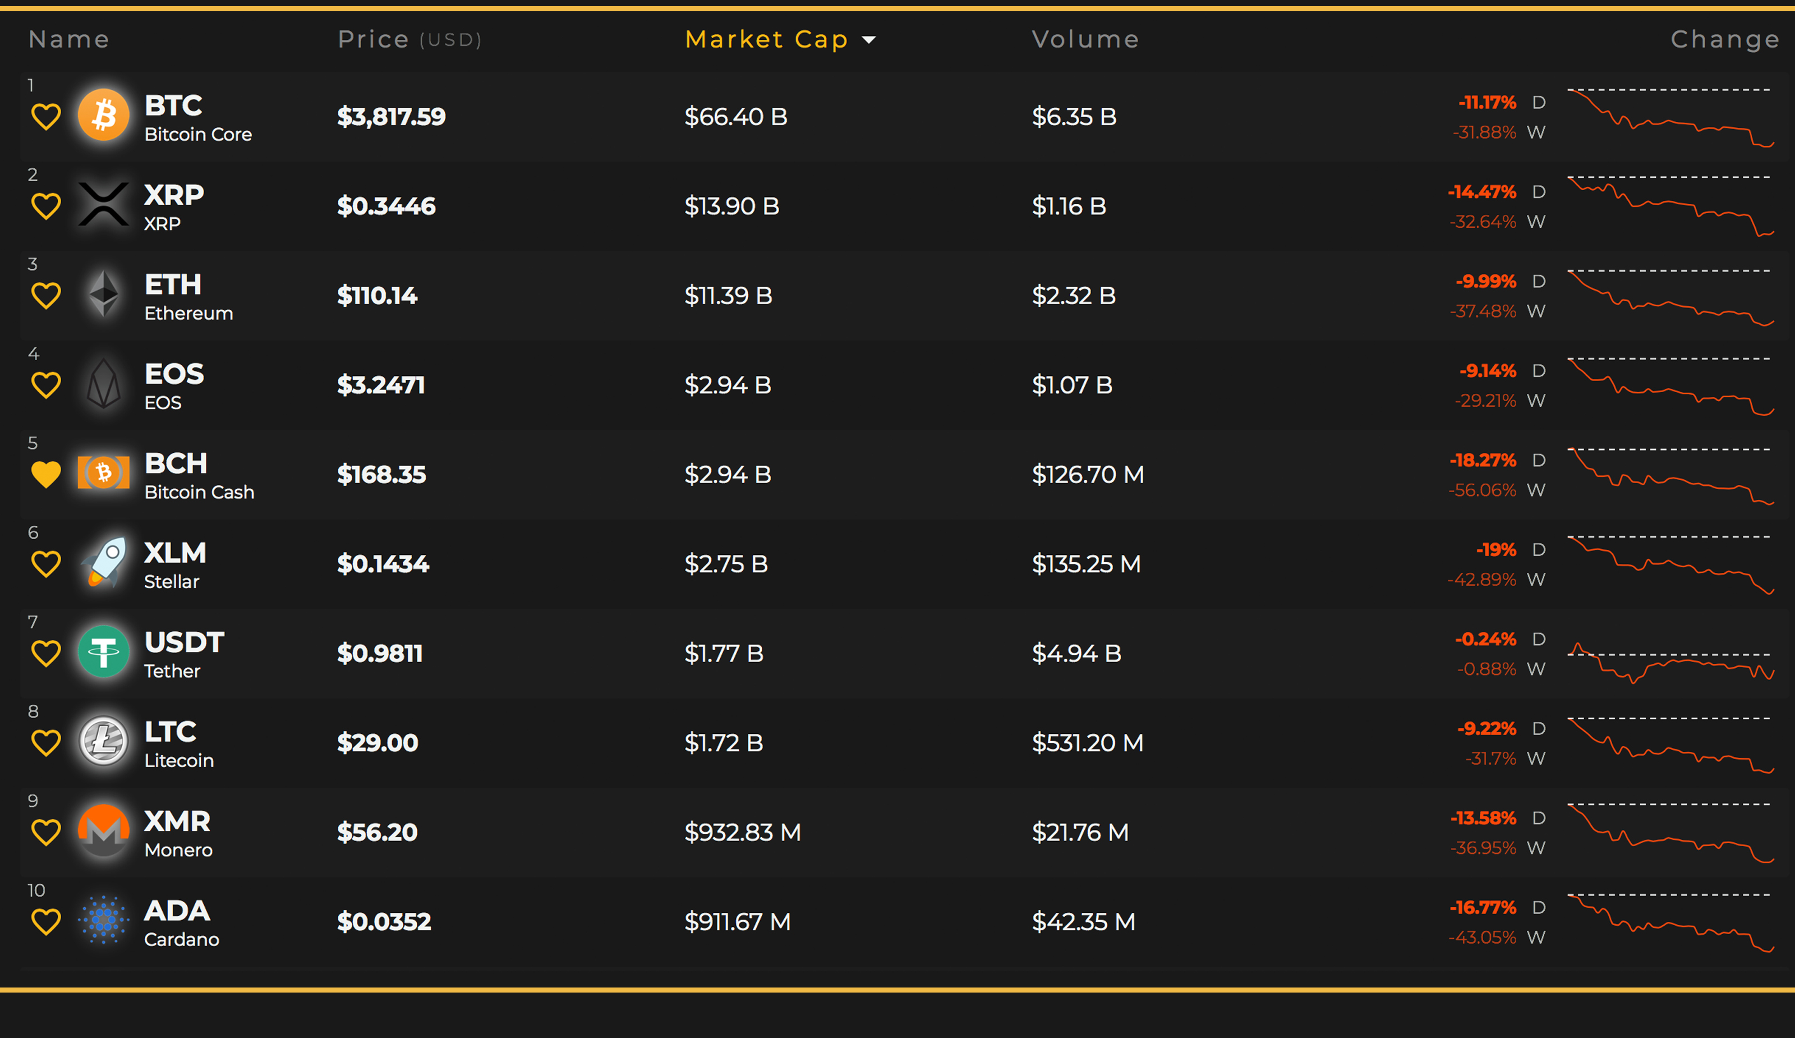
Task: Open the USDT weekly sparkline chart
Action: pyautogui.click(x=1670, y=663)
